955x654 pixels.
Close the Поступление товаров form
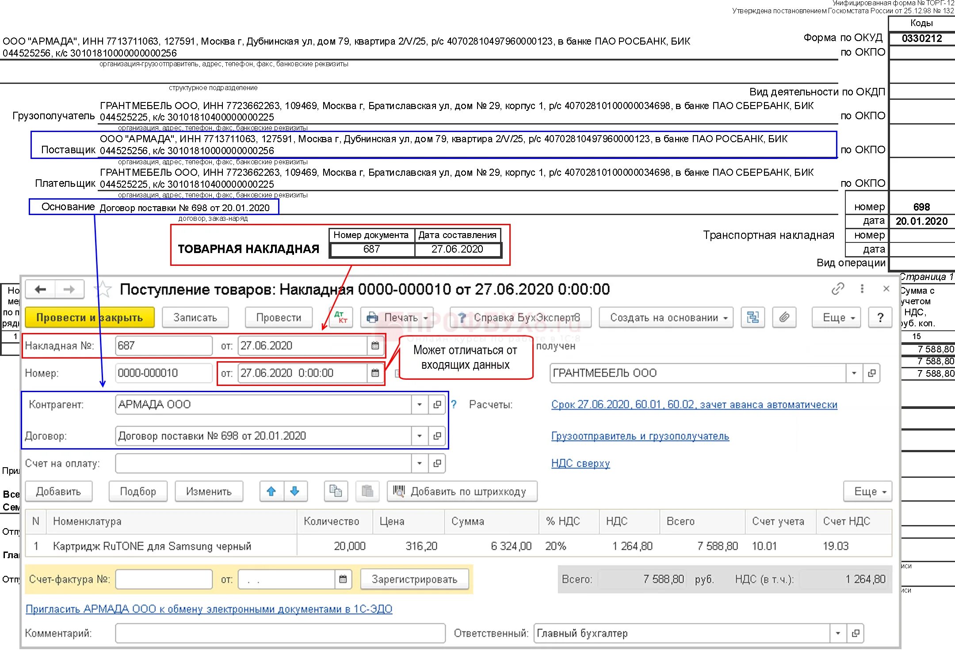click(886, 289)
